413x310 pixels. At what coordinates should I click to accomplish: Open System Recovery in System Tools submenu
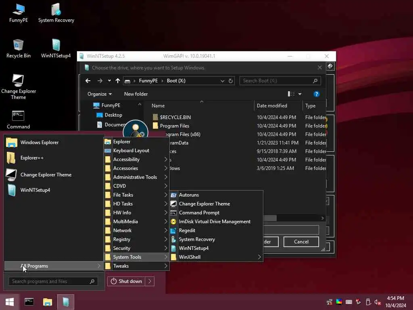216,239
